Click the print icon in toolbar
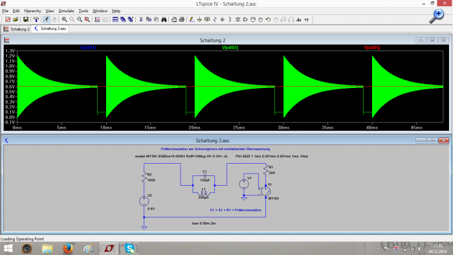453x255 pixels. (181, 19)
